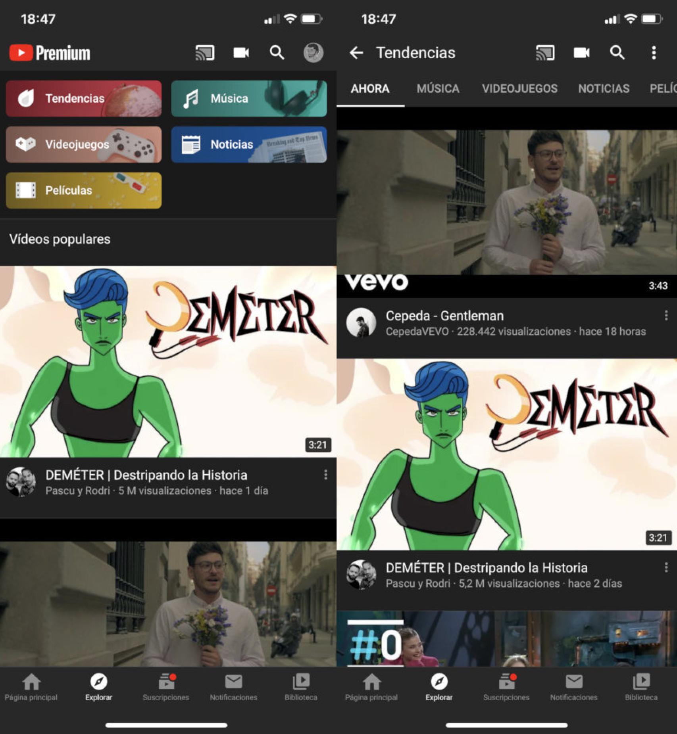
Task: Tap the YouTube Premium logo
Action: point(50,53)
